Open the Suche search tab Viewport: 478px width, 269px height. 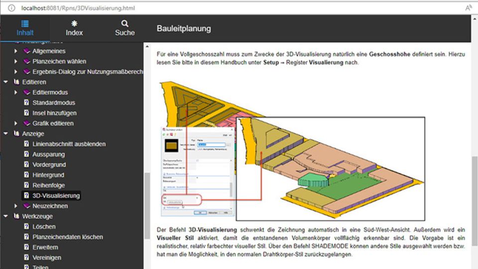pyautogui.click(x=124, y=28)
